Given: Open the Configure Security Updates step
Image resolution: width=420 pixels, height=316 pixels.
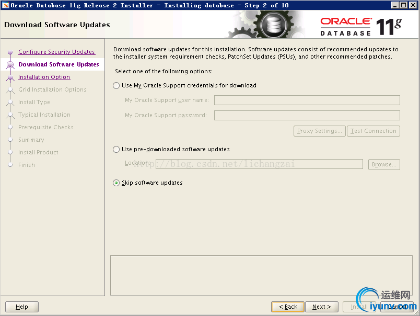Looking at the screenshot, I should click(x=56, y=52).
